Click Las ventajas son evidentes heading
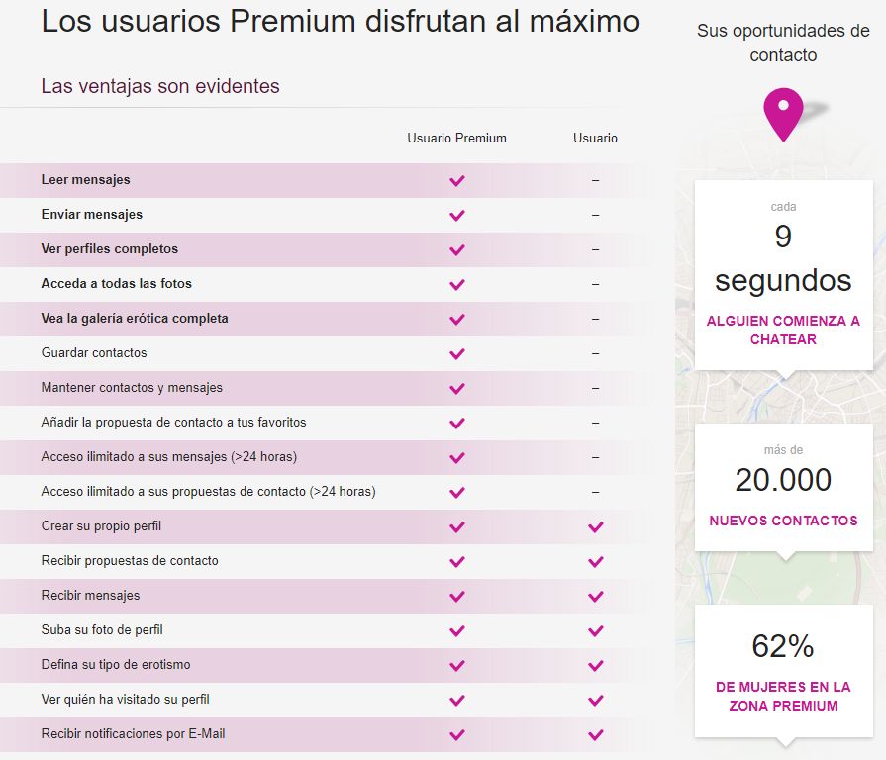The image size is (886, 760). point(160,86)
